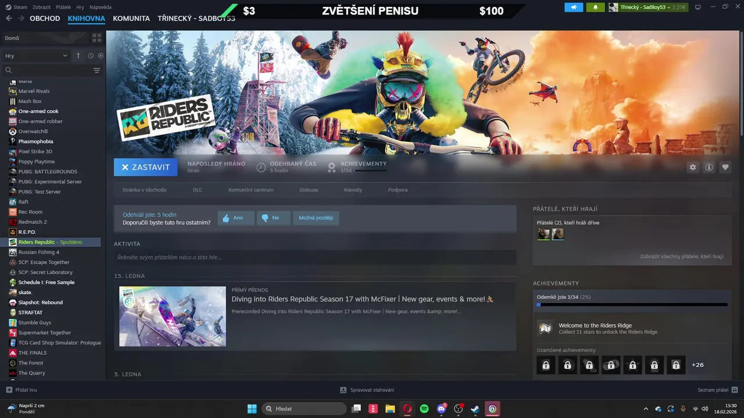View first locked achievement icon

click(x=546, y=365)
